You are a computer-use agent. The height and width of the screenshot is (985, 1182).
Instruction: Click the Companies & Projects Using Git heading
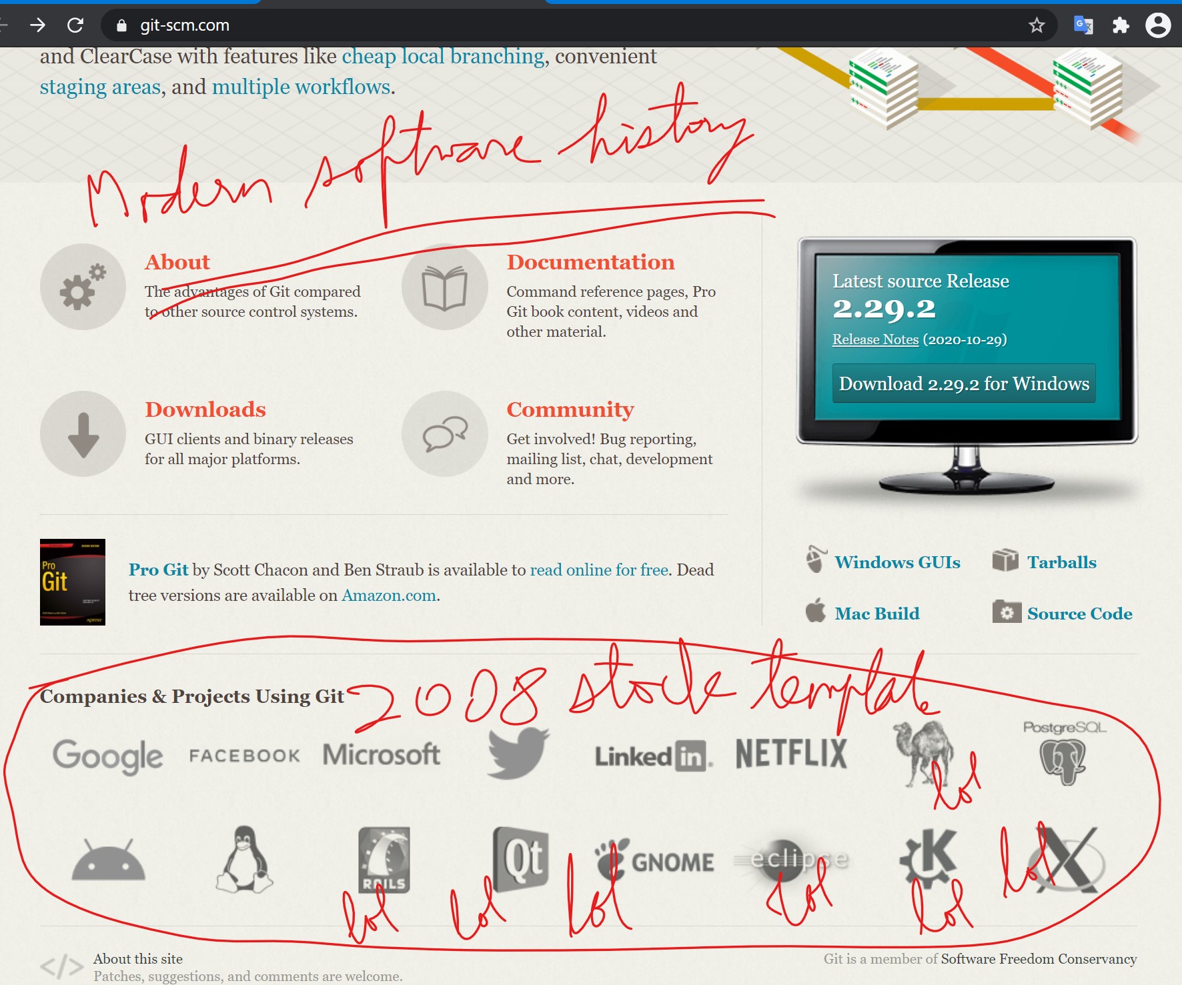coord(192,696)
